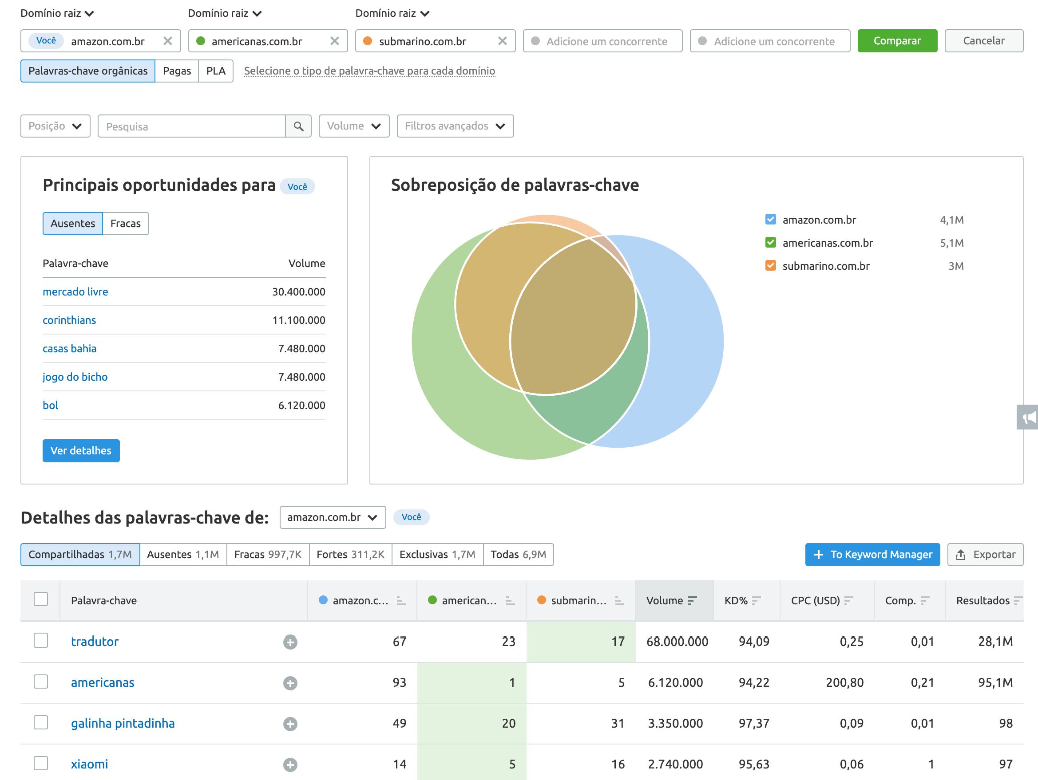This screenshot has height=780, width=1038.
Task: Click the grey dot in first empty competitor field
Action: pyautogui.click(x=535, y=41)
